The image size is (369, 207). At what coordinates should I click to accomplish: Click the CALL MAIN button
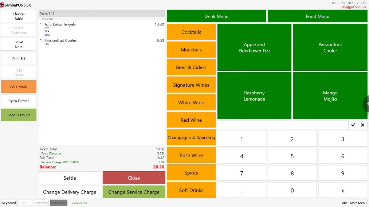19,87
